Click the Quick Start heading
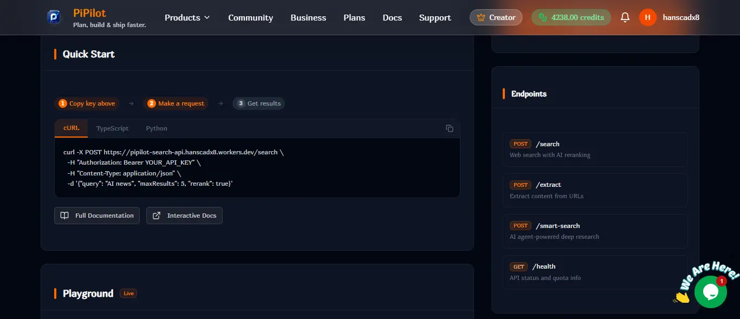The image size is (740, 319). click(x=89, y=54)
